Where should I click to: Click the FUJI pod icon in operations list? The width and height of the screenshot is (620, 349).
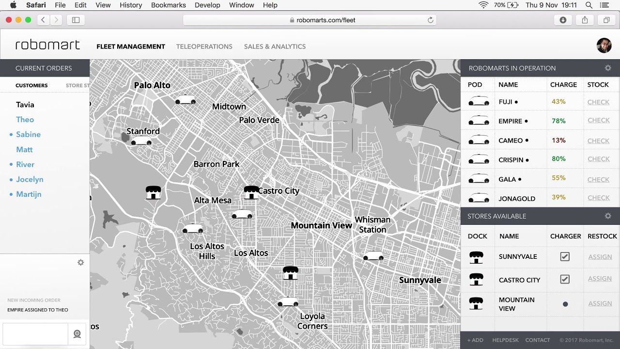(x=479, y=102)
